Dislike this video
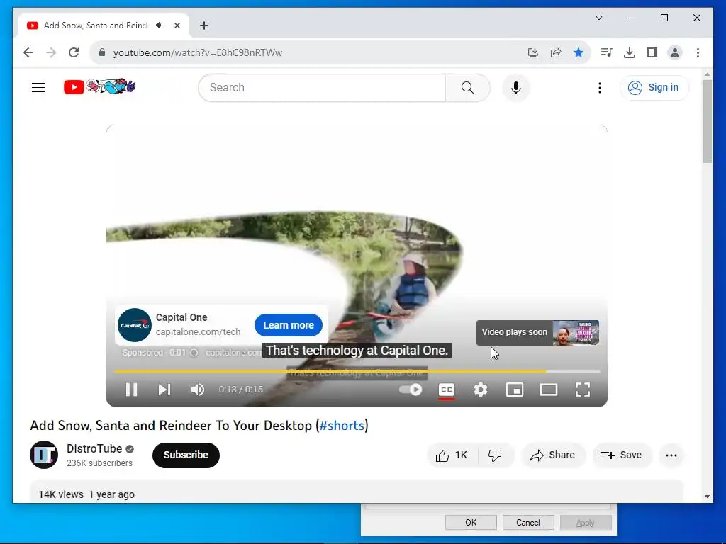 495,455
